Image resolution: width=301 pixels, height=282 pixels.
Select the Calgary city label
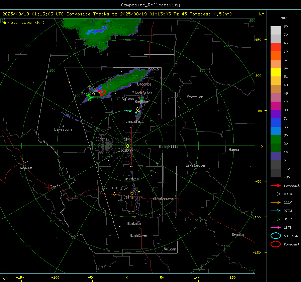(x=130, y=197)
